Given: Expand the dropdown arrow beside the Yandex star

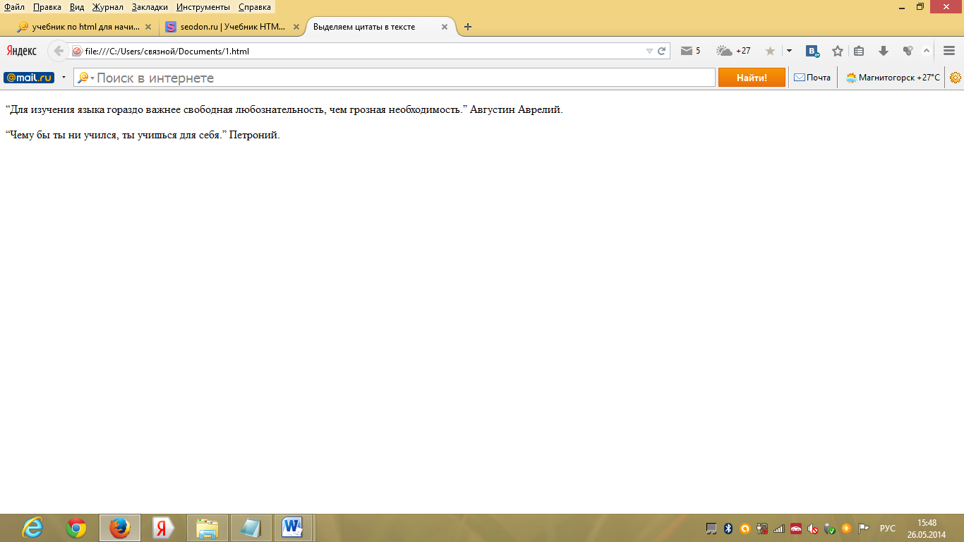Looking at the screenshot, I should pyautogui.click(x=789, y=51).
